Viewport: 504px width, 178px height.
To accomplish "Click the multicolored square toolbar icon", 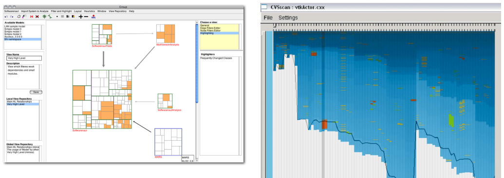I will (73, 16).
